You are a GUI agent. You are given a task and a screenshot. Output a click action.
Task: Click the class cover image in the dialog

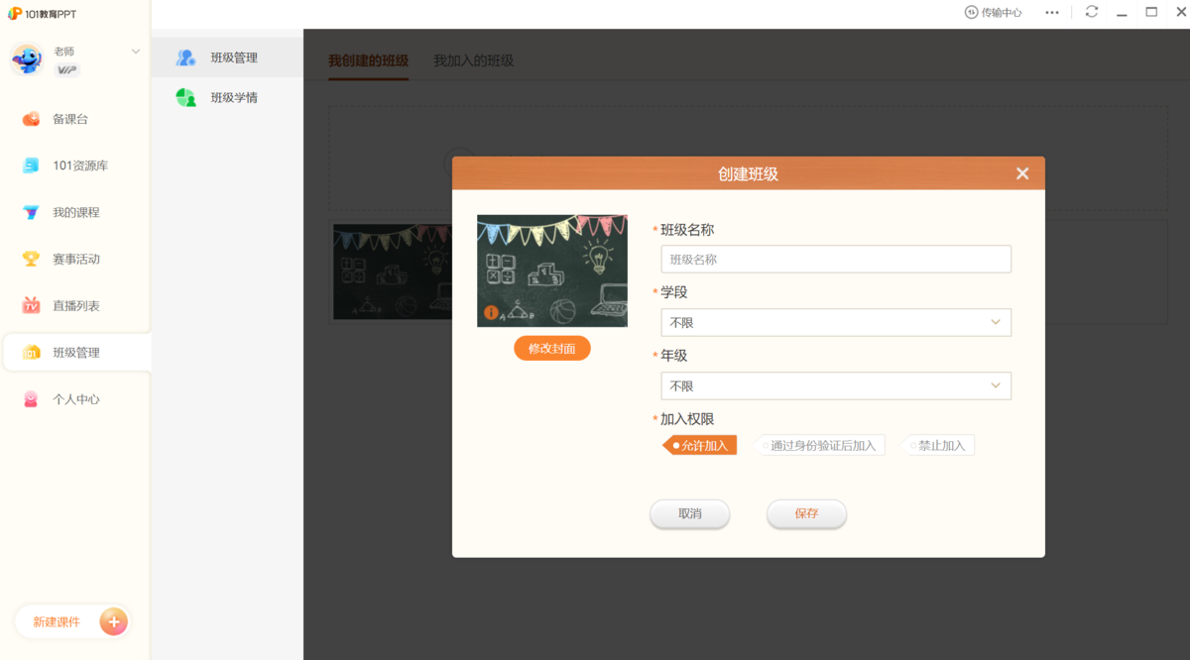tap(552, 271)
